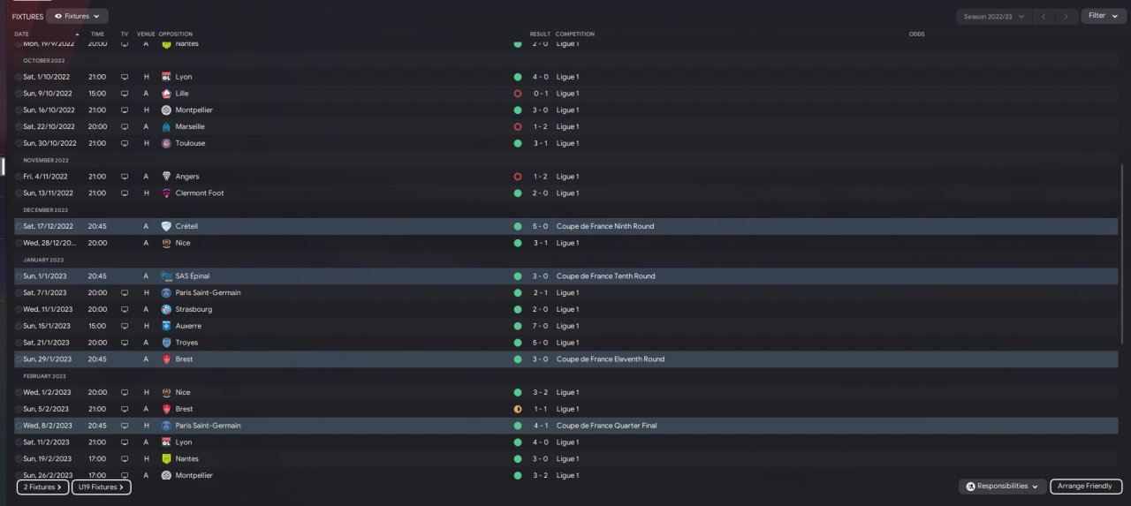Open the U19 Fixtures link
The width and height of the screenshot is (1131, 506).
point(101,487)
